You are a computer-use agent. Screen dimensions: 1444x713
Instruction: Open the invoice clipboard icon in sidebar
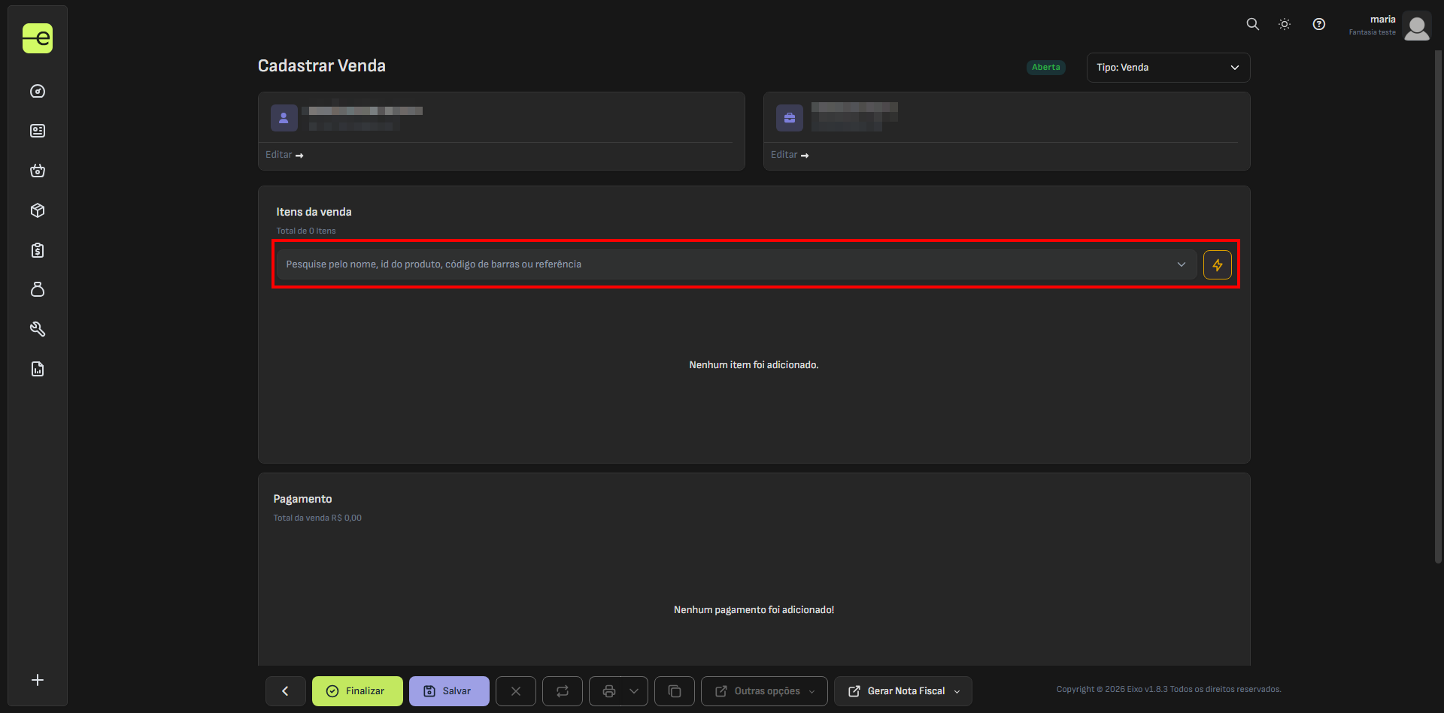point(38,250)
